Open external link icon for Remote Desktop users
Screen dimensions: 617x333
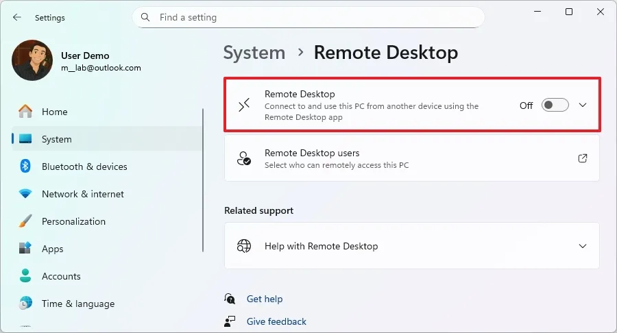pyautogui.click(x=582, y=158)
